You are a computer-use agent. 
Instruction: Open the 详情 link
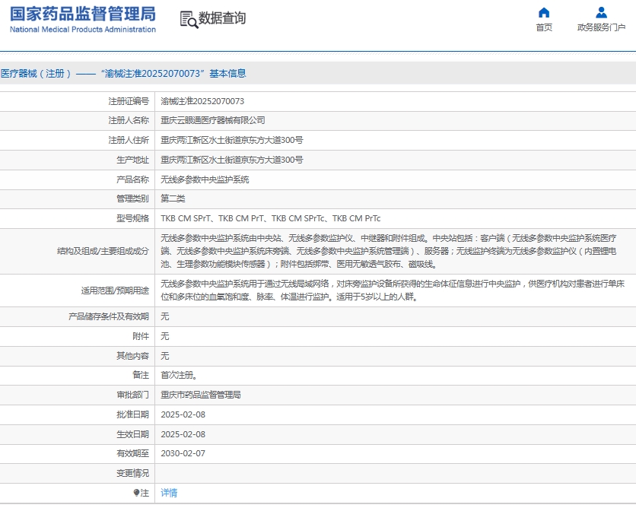pyautogui.click(x=169, y=493)
